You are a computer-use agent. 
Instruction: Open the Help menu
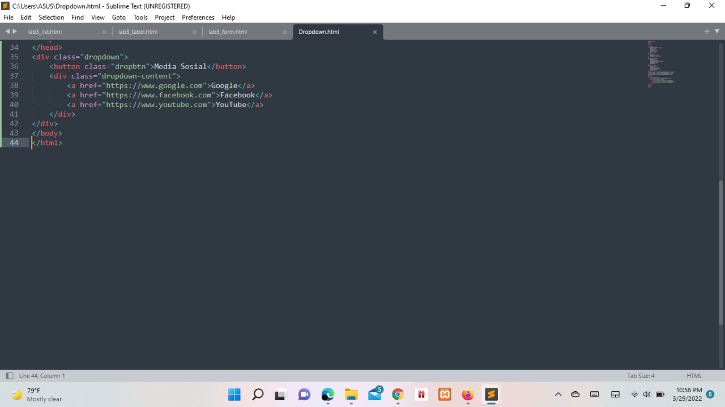(x=228, y=18)
